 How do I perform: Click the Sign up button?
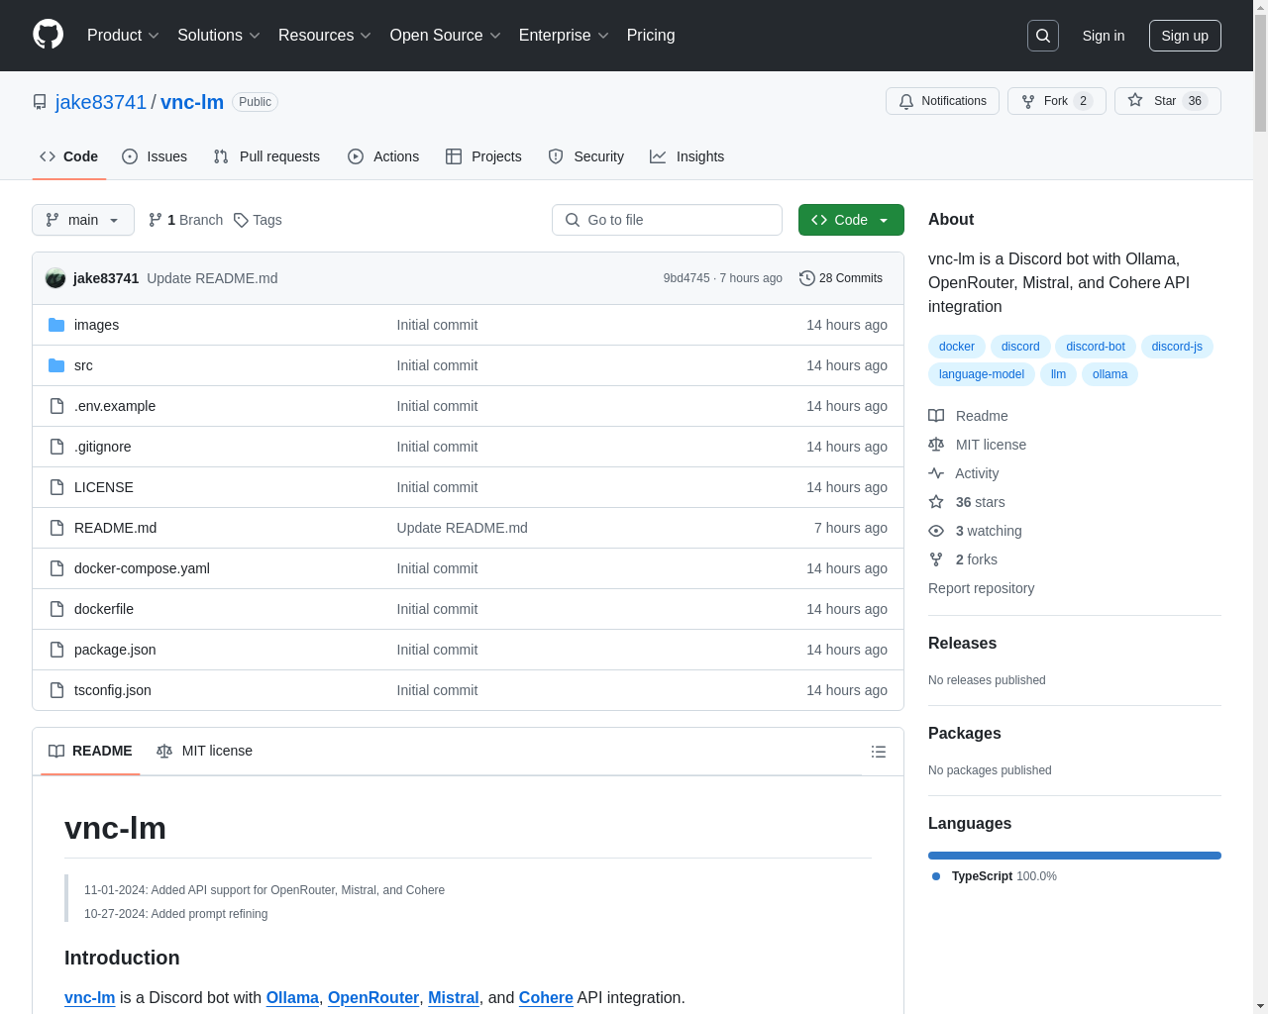click(x=1185, y=36)
